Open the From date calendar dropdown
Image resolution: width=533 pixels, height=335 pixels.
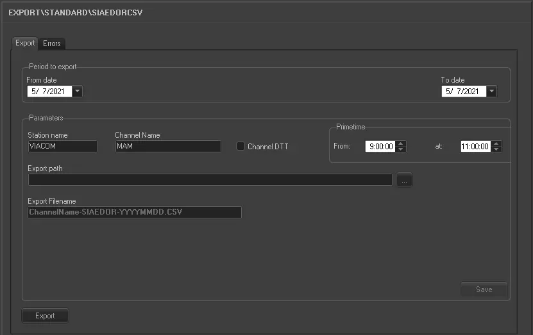[78, 92]
